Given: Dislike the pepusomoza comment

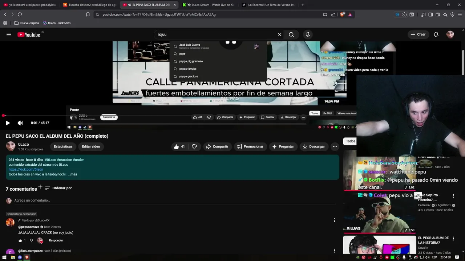Looking at the screenshot, I should [x=31, y=240].
